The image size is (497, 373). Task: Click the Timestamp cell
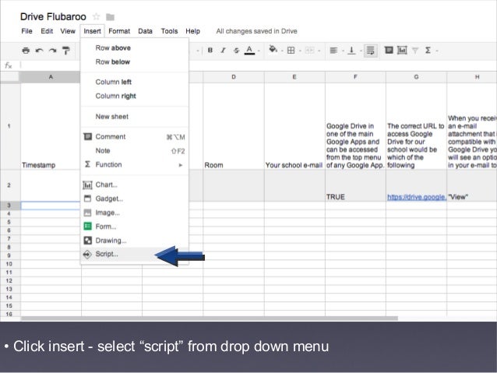coord(51,126)
